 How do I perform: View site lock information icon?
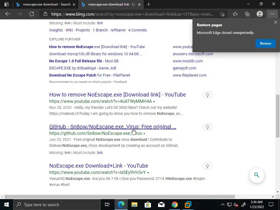click(45, 14)
